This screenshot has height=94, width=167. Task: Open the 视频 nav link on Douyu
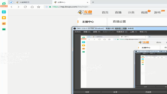(144, 13)
